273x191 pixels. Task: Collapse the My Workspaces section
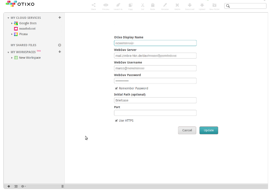pos(8,52)
